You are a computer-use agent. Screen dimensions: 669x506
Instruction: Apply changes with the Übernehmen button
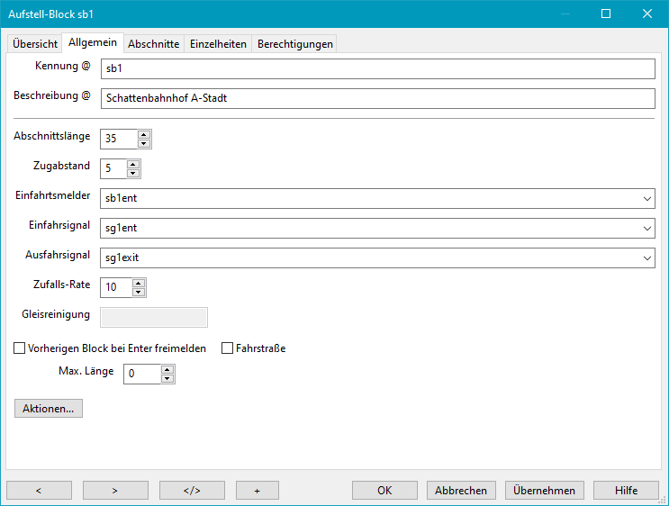544,491
